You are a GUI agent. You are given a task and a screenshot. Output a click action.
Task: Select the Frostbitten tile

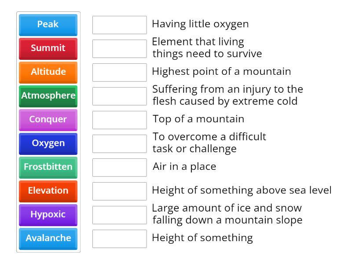48,168
